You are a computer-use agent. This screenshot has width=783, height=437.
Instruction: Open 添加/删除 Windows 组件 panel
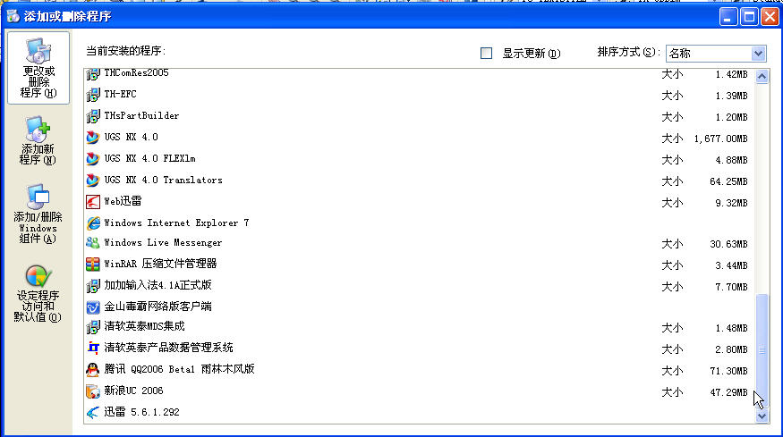tap(38, 214)
